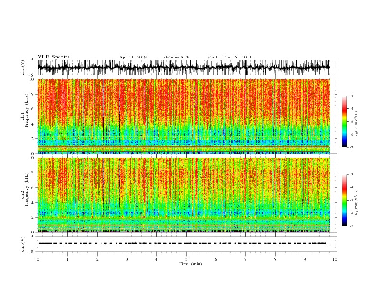Click the ch.1 color bar log(PSD) label
Viewport: 377px width, 291px height.
coord(356,124)
